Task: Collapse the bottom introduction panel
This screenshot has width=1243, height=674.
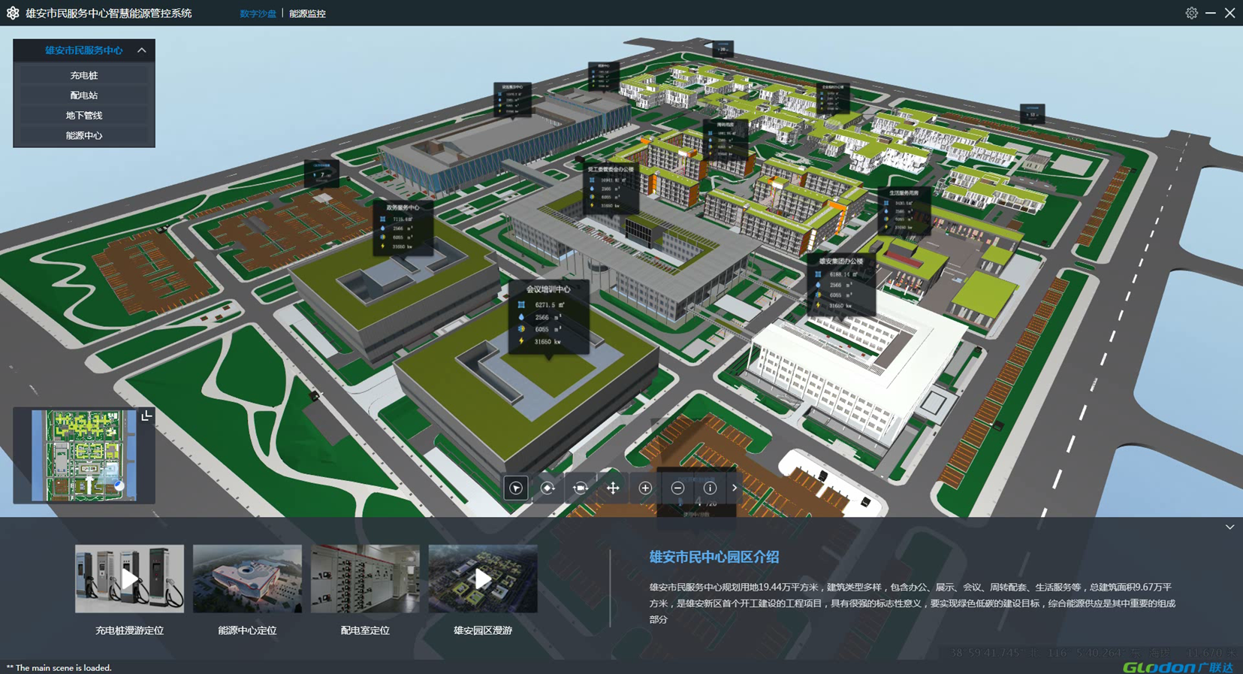Action: pos(1229,527)
